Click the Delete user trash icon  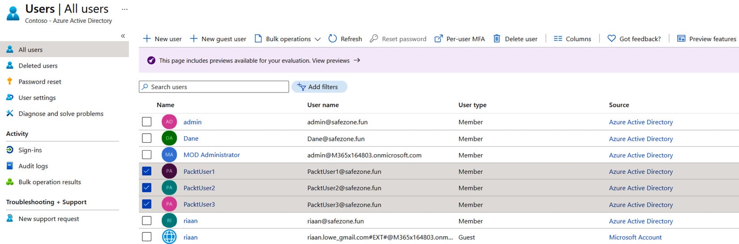point(497,39)
